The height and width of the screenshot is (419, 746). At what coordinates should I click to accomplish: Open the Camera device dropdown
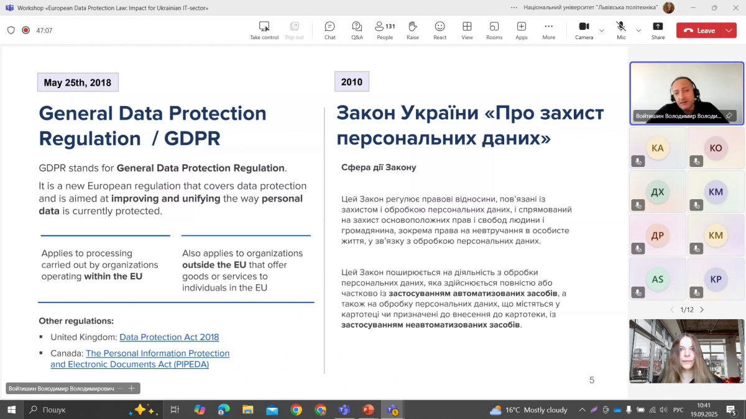(601, 29)
